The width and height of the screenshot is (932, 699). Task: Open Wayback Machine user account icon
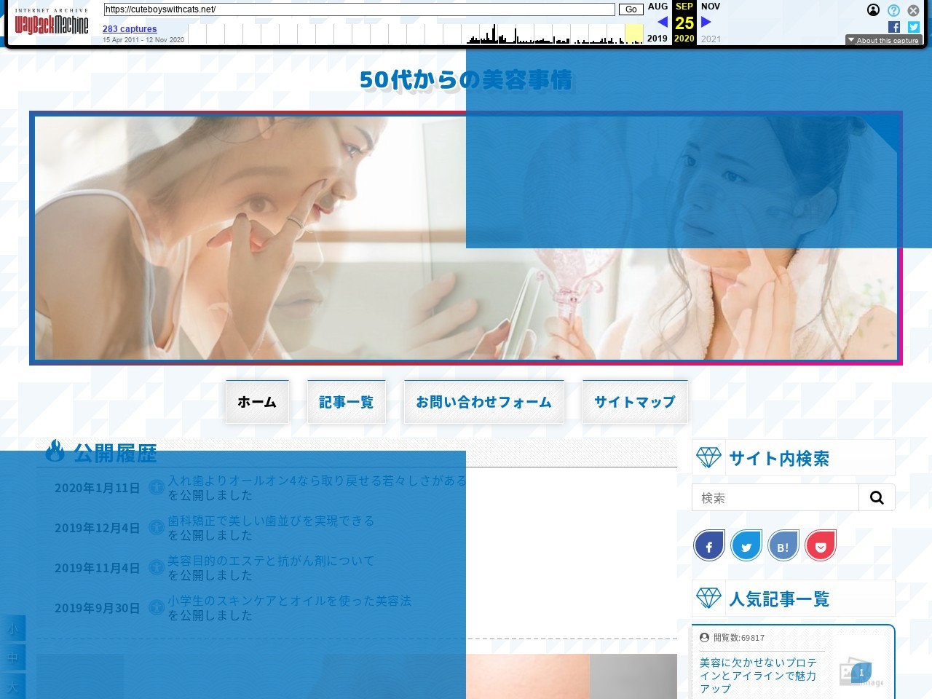(873, 10)
